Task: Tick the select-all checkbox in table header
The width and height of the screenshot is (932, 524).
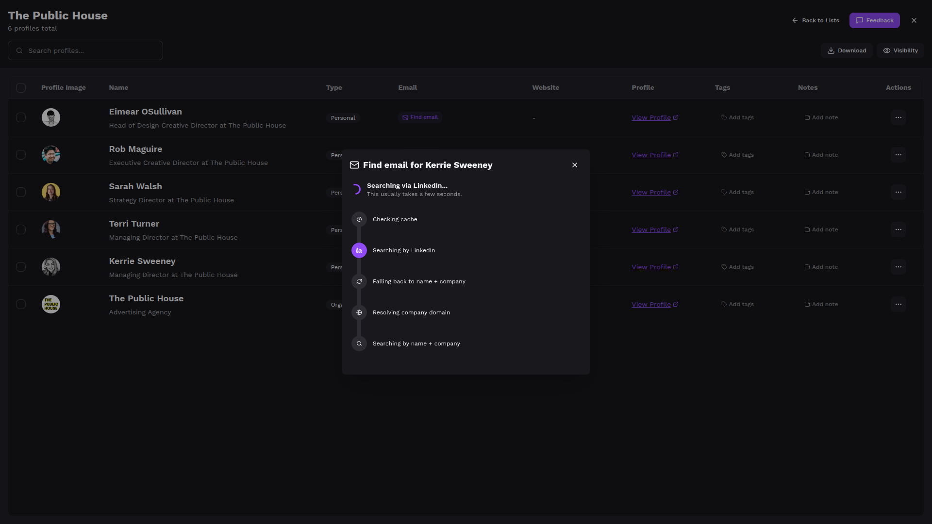Action: click(21, 88)
